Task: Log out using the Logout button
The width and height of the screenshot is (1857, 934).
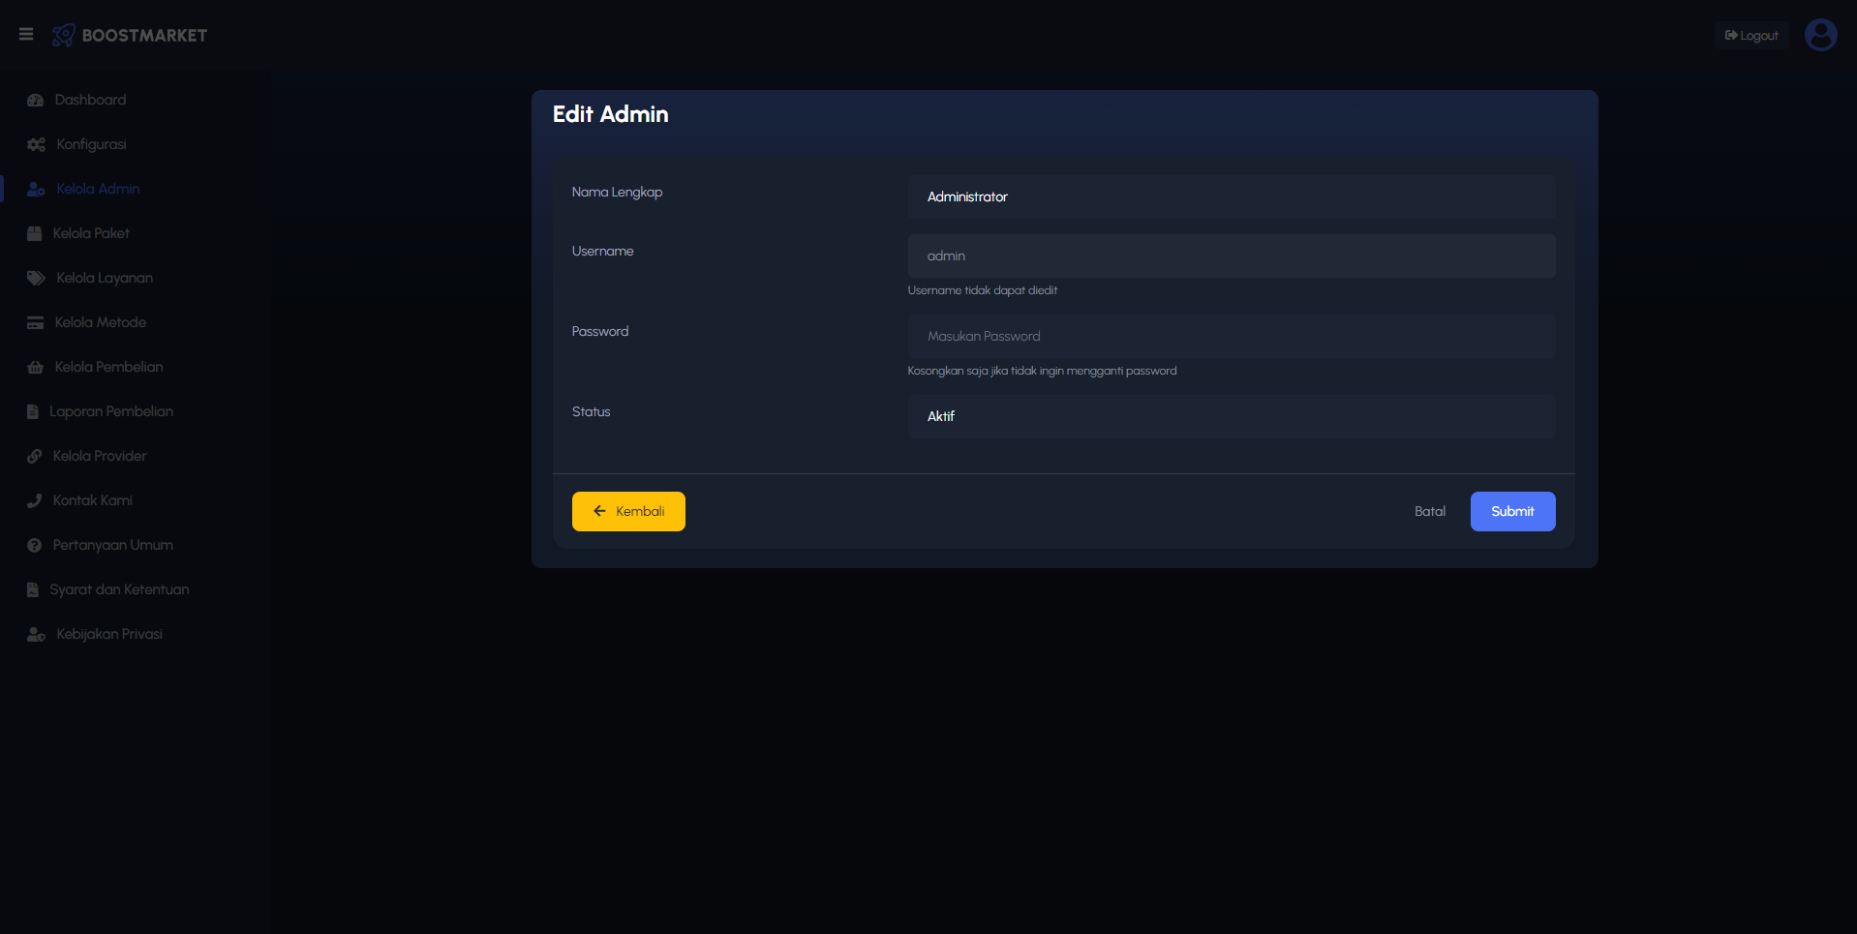Action: coord(1751,36)
